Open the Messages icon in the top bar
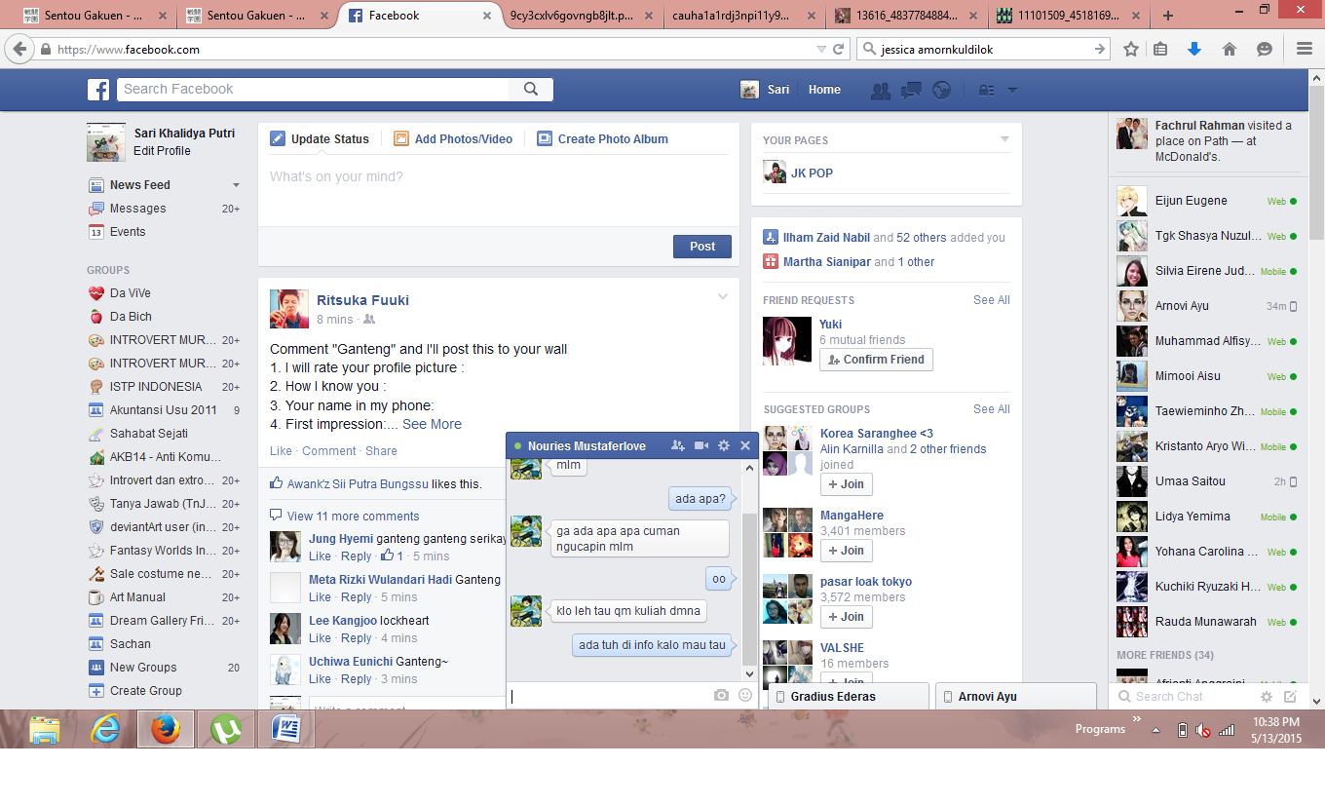 (x=911, y=90)
